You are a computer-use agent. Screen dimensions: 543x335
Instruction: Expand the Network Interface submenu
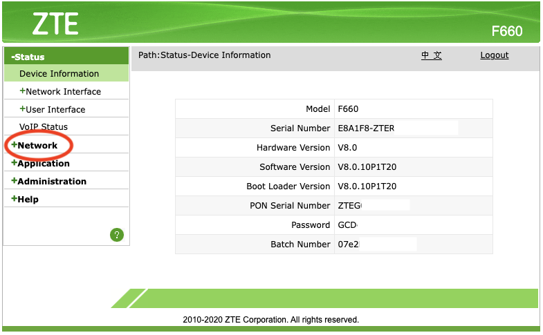coord(60,92)
